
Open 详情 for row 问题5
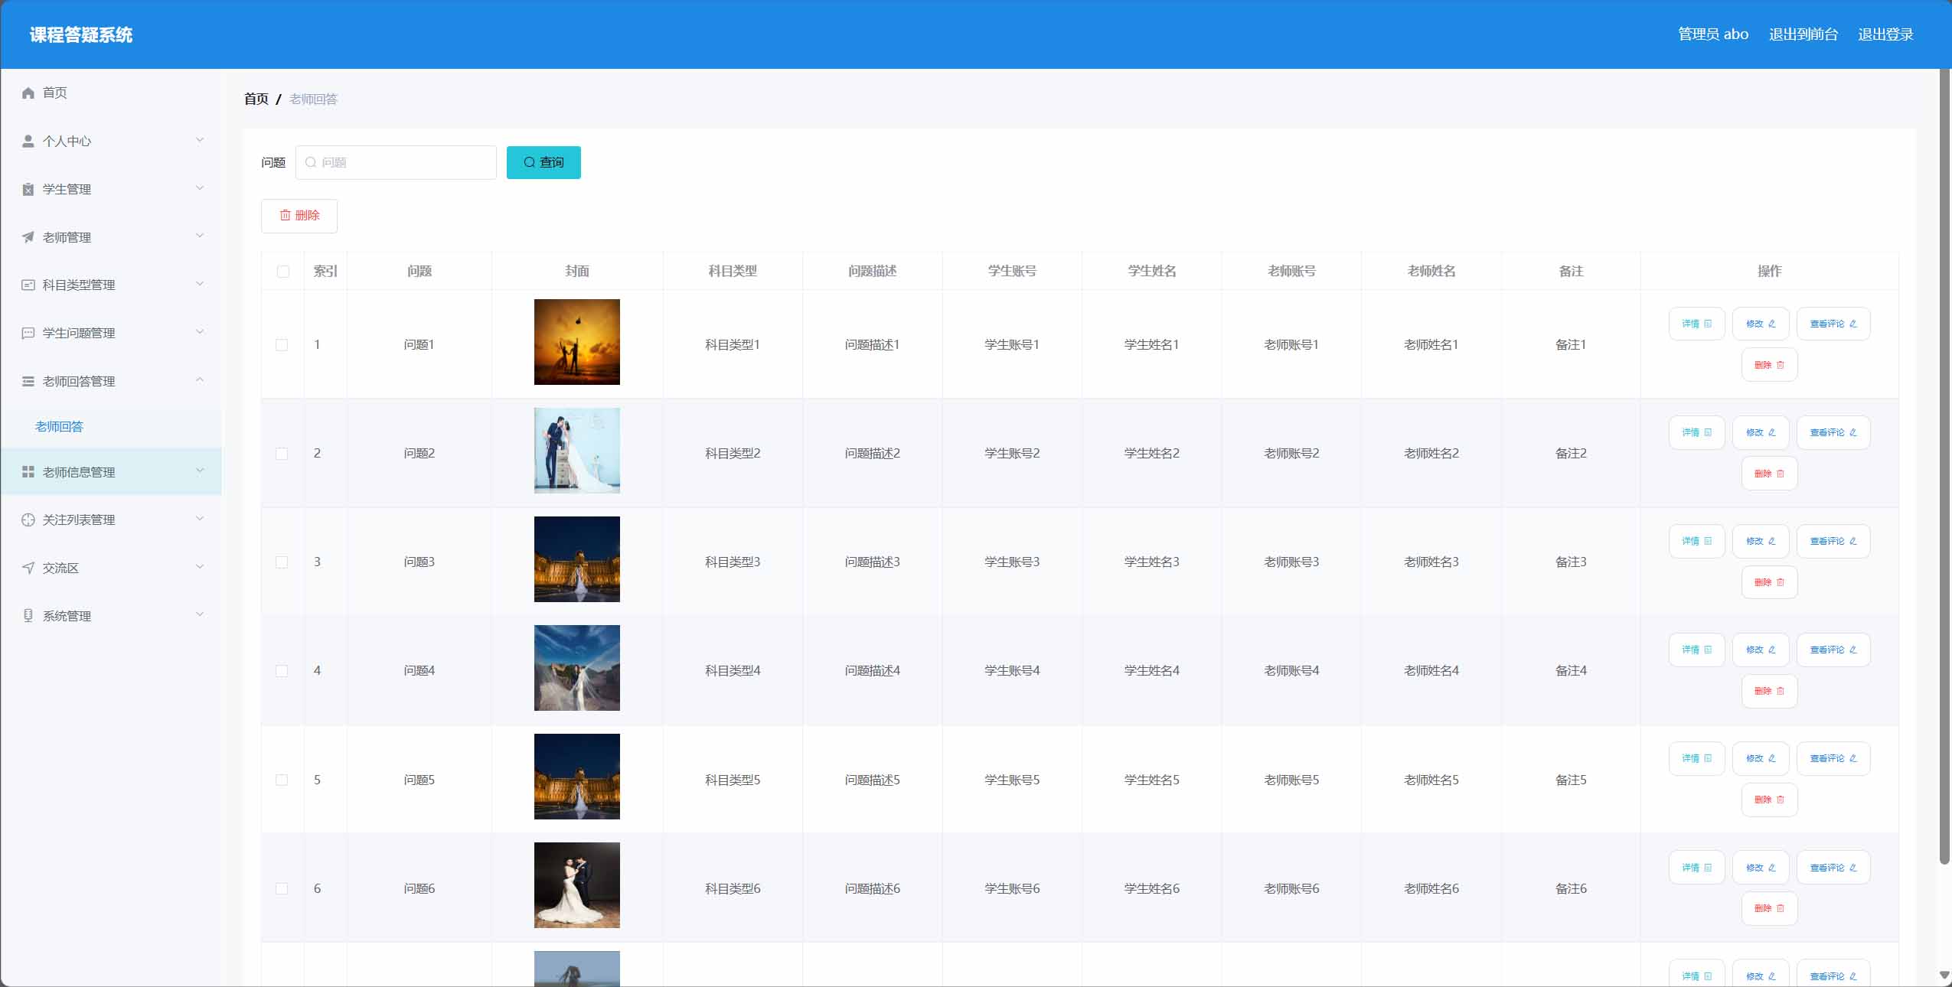pyautogui.click(x=1696, y=758)
